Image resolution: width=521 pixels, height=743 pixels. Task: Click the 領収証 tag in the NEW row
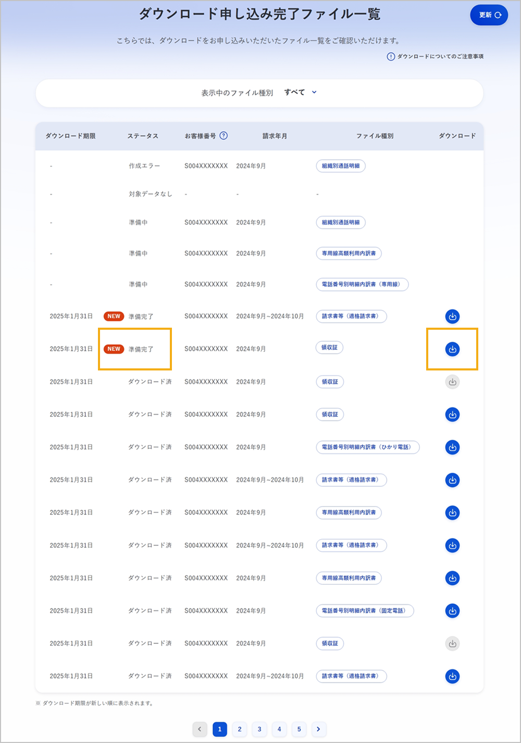click(x=330, y=347)
